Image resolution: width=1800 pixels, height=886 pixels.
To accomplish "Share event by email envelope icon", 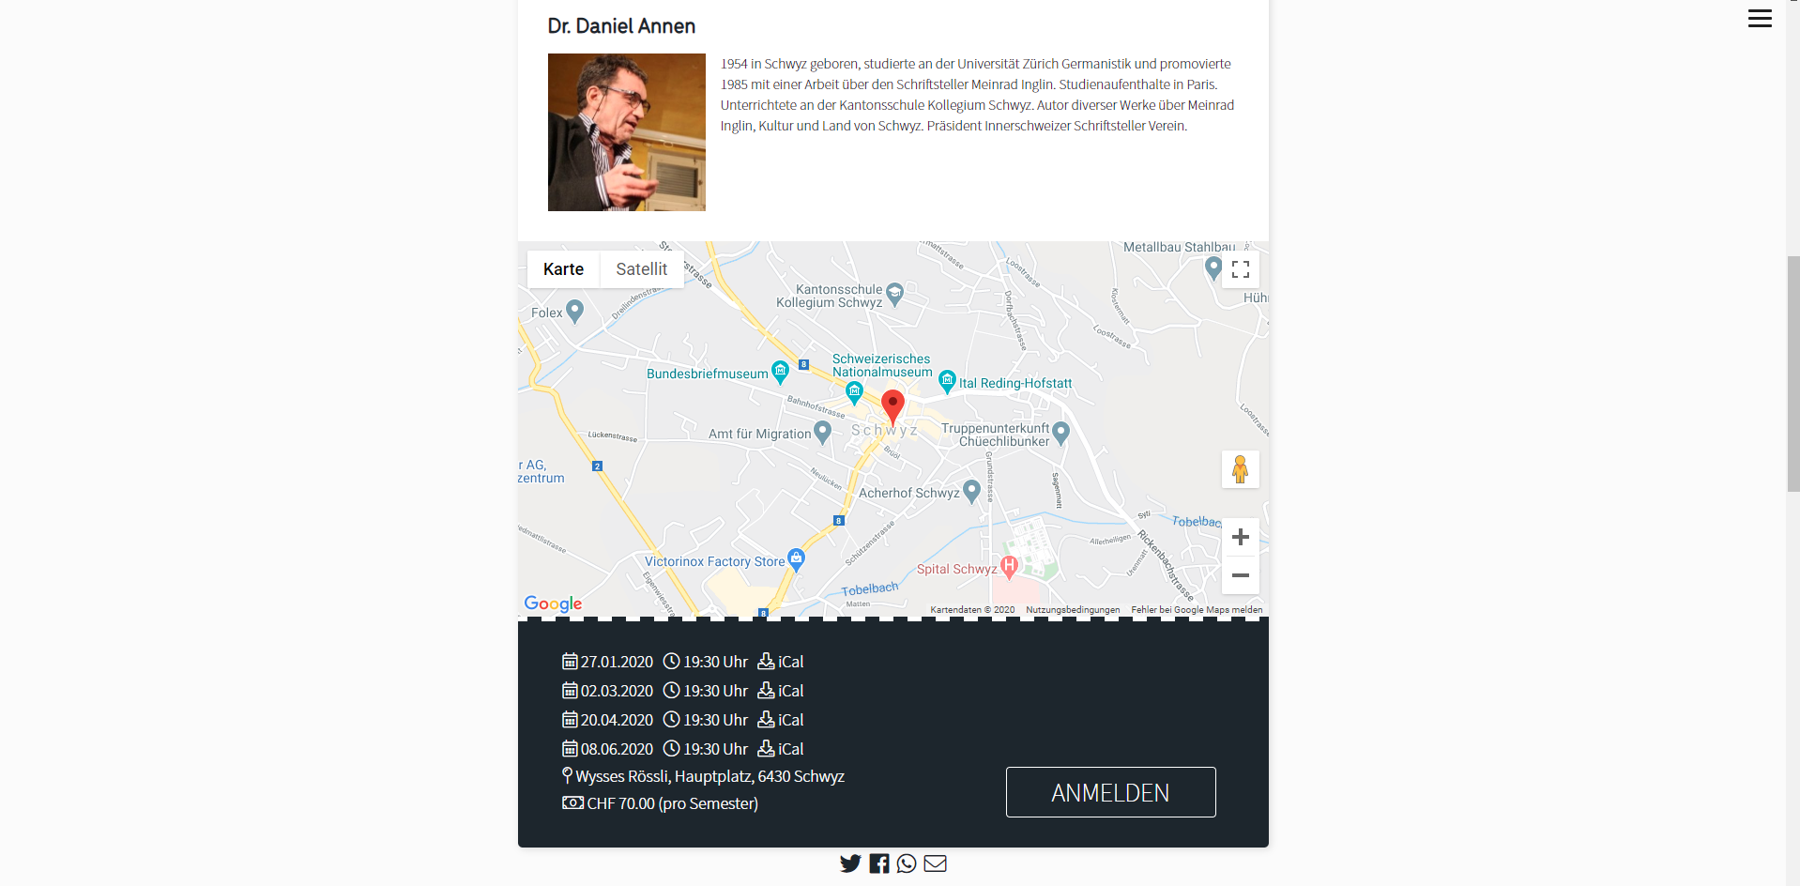I will tap(935, 863).
